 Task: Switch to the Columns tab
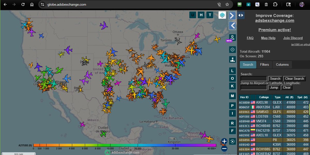click(282, 65)
